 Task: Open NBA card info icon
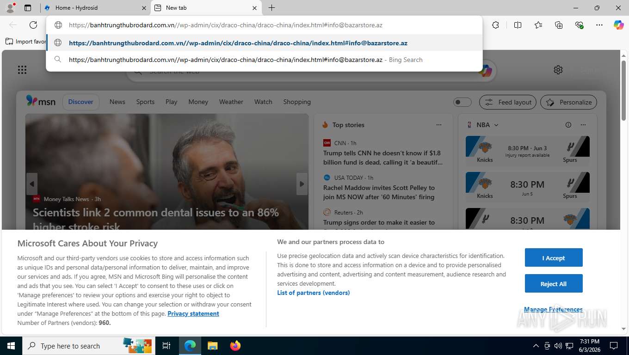(x=568, y=125)
